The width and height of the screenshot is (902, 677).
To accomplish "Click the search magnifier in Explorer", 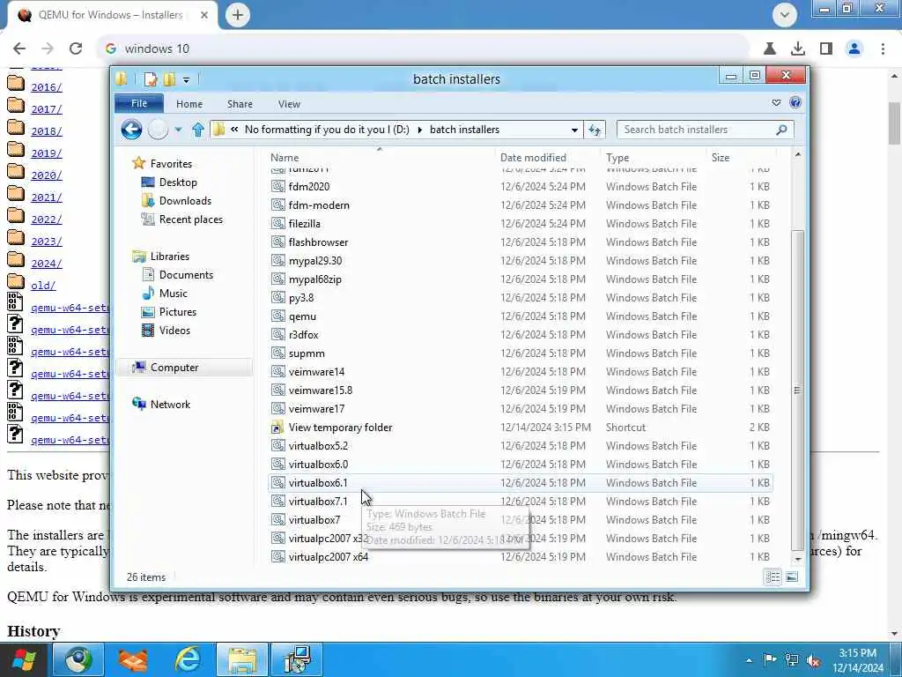I will coord(781,130).
